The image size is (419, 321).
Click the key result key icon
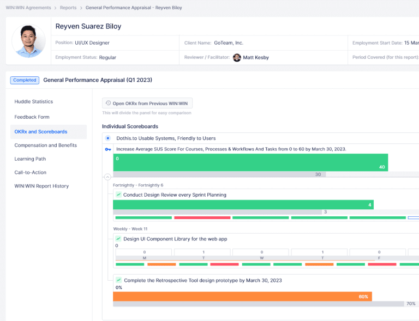[x=107, y=149]
